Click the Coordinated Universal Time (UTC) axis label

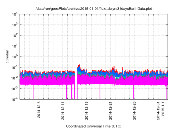pos(94,126)
